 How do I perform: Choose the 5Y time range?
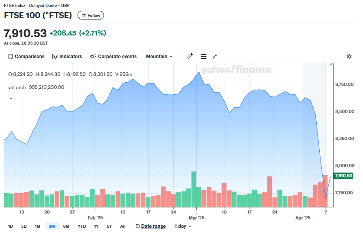tap(109, 226)
